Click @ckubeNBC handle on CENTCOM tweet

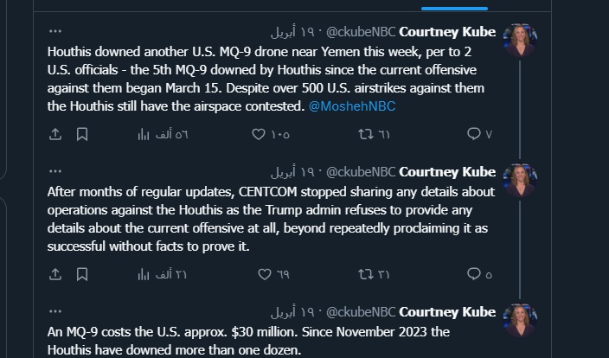coord(363,171)
